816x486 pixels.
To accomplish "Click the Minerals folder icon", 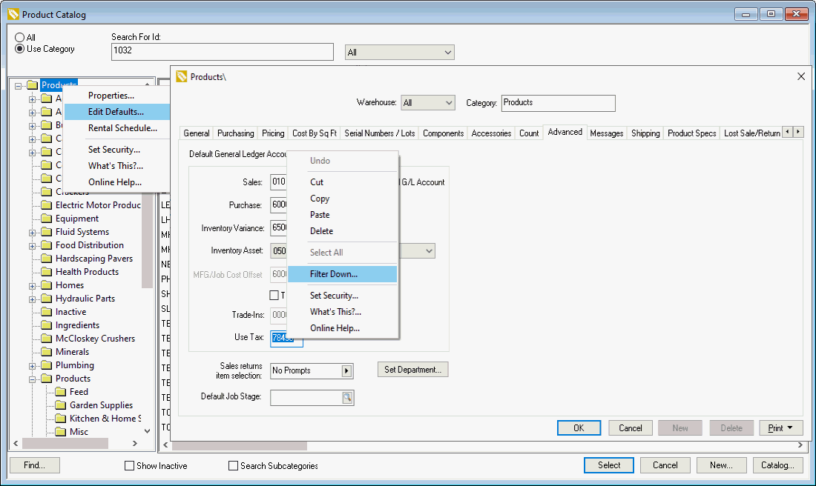I will (47, 352).
